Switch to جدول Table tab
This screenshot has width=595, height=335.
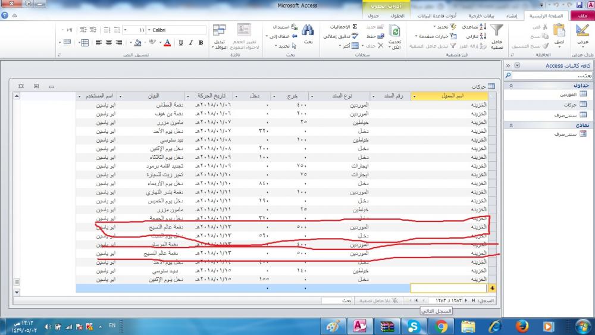[x=374, y=16]
